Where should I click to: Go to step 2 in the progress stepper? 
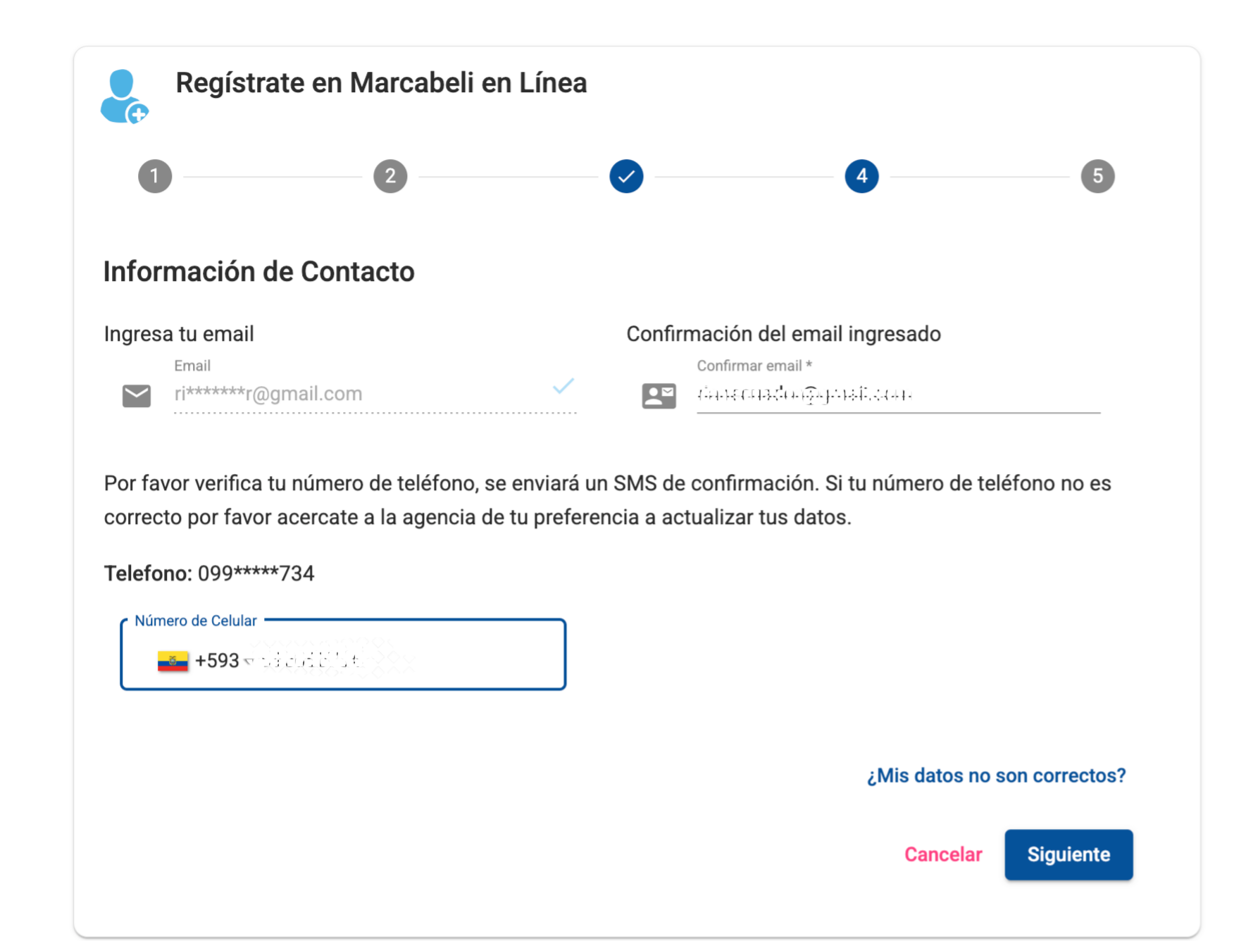pyautogui.click(x=390, y=176)
